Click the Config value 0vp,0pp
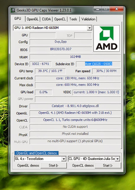The height and width of the screenshot is (190, 135). click(x=61, y=42)
